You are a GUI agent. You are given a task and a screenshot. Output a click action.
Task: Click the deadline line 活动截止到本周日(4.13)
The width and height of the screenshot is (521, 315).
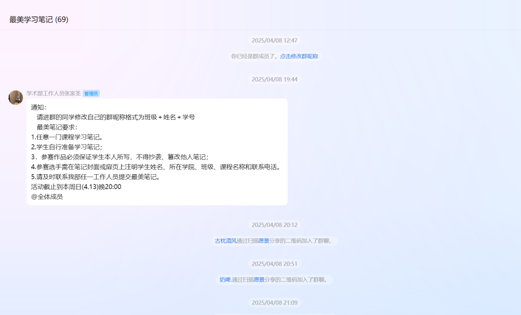(76, 187)
